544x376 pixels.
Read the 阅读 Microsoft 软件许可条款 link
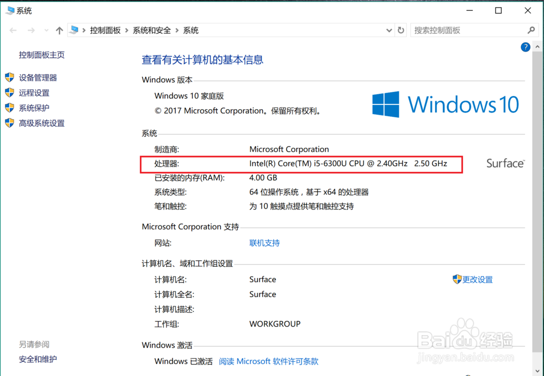pyautogui.click(x=269, y=361)
